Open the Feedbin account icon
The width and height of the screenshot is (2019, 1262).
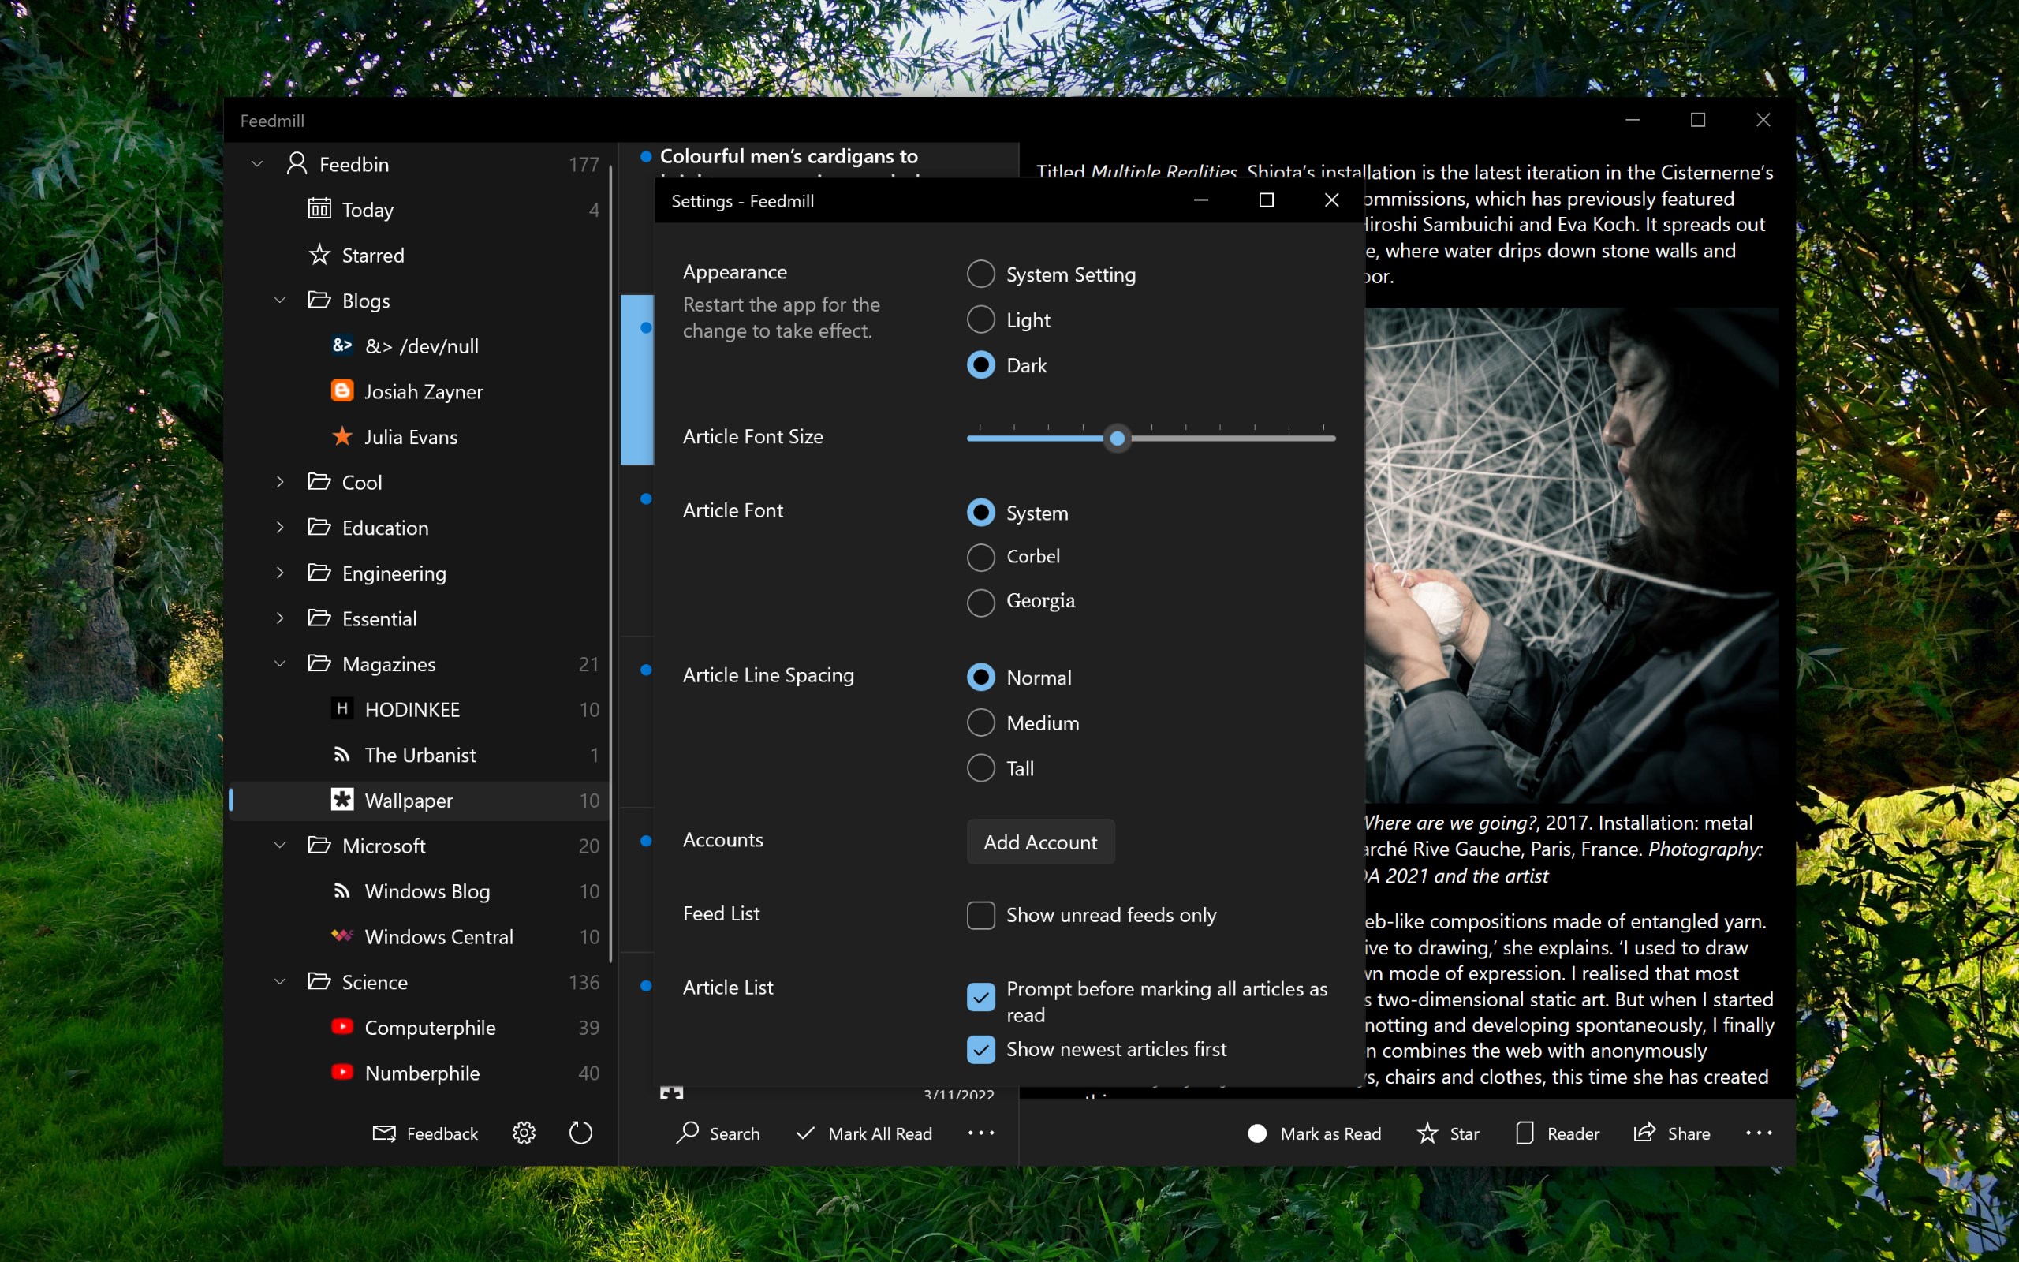[297, 163]
